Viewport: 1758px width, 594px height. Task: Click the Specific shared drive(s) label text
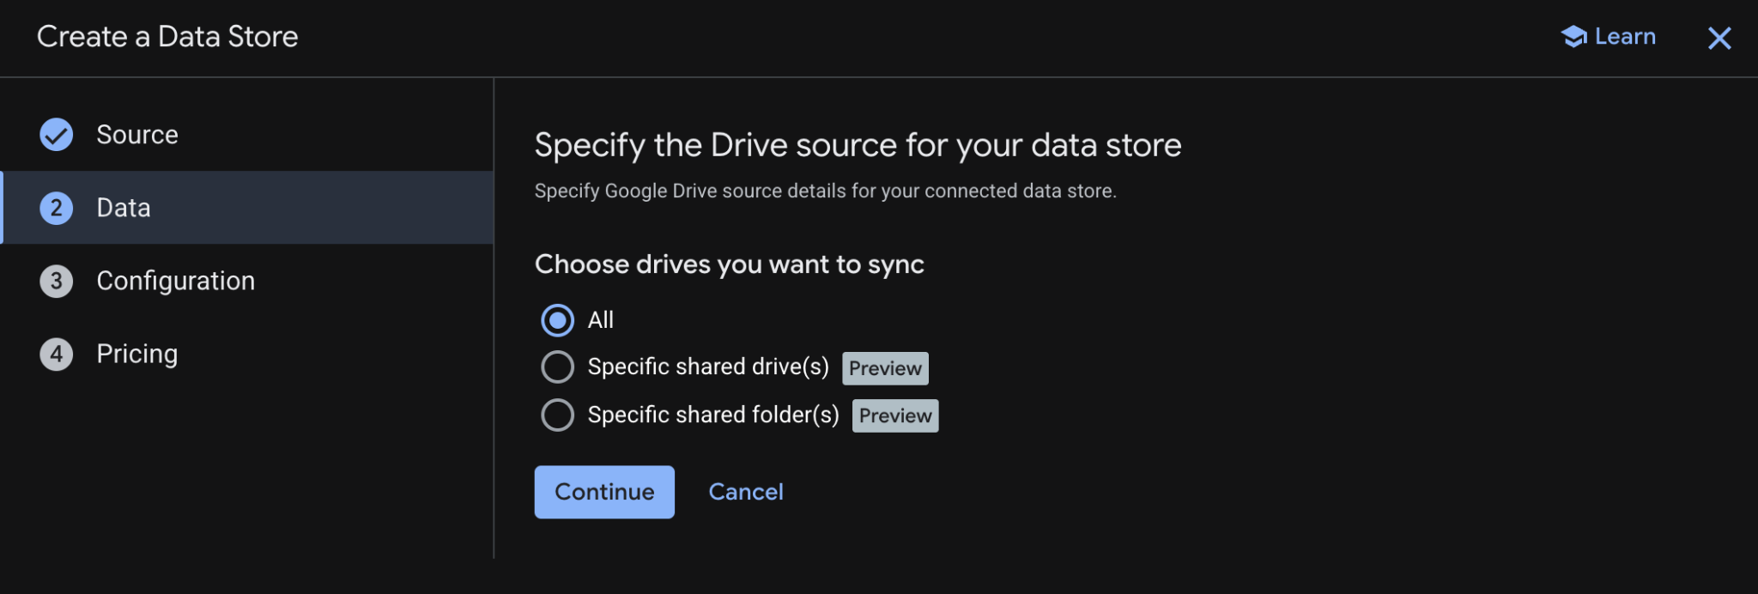click(x=708, y=367)
